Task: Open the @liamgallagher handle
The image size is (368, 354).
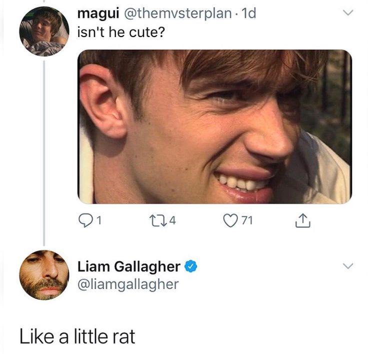Action: pos(128,284)
